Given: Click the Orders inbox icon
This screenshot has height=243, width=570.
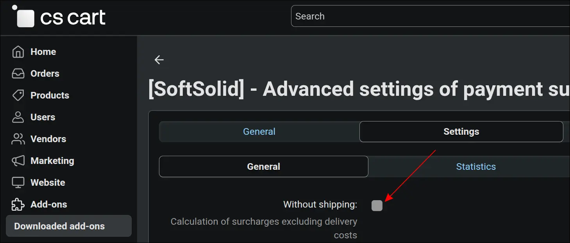Looking at the screenshot, I should pos(18,74).
